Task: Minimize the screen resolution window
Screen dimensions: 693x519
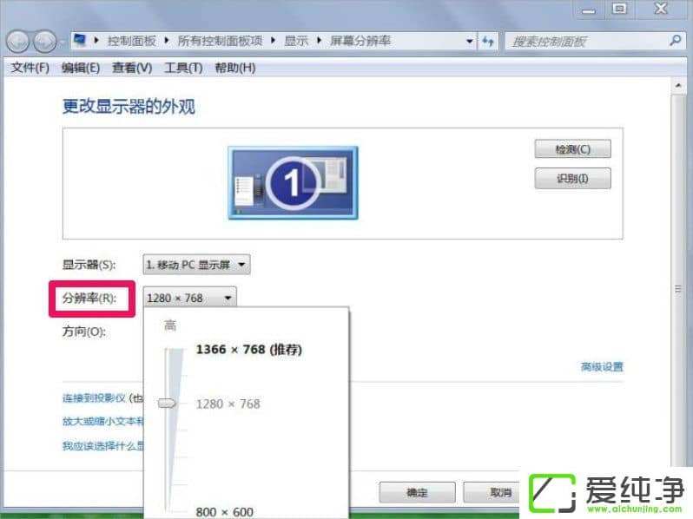Action: coord(588,10)
